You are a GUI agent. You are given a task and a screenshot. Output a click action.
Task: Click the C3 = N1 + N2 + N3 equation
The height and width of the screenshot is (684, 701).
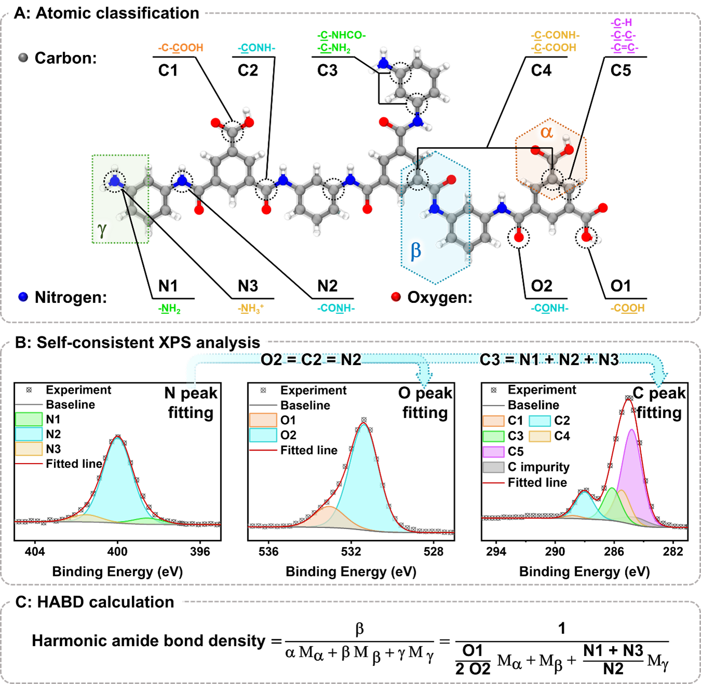[x=549, y=360]
